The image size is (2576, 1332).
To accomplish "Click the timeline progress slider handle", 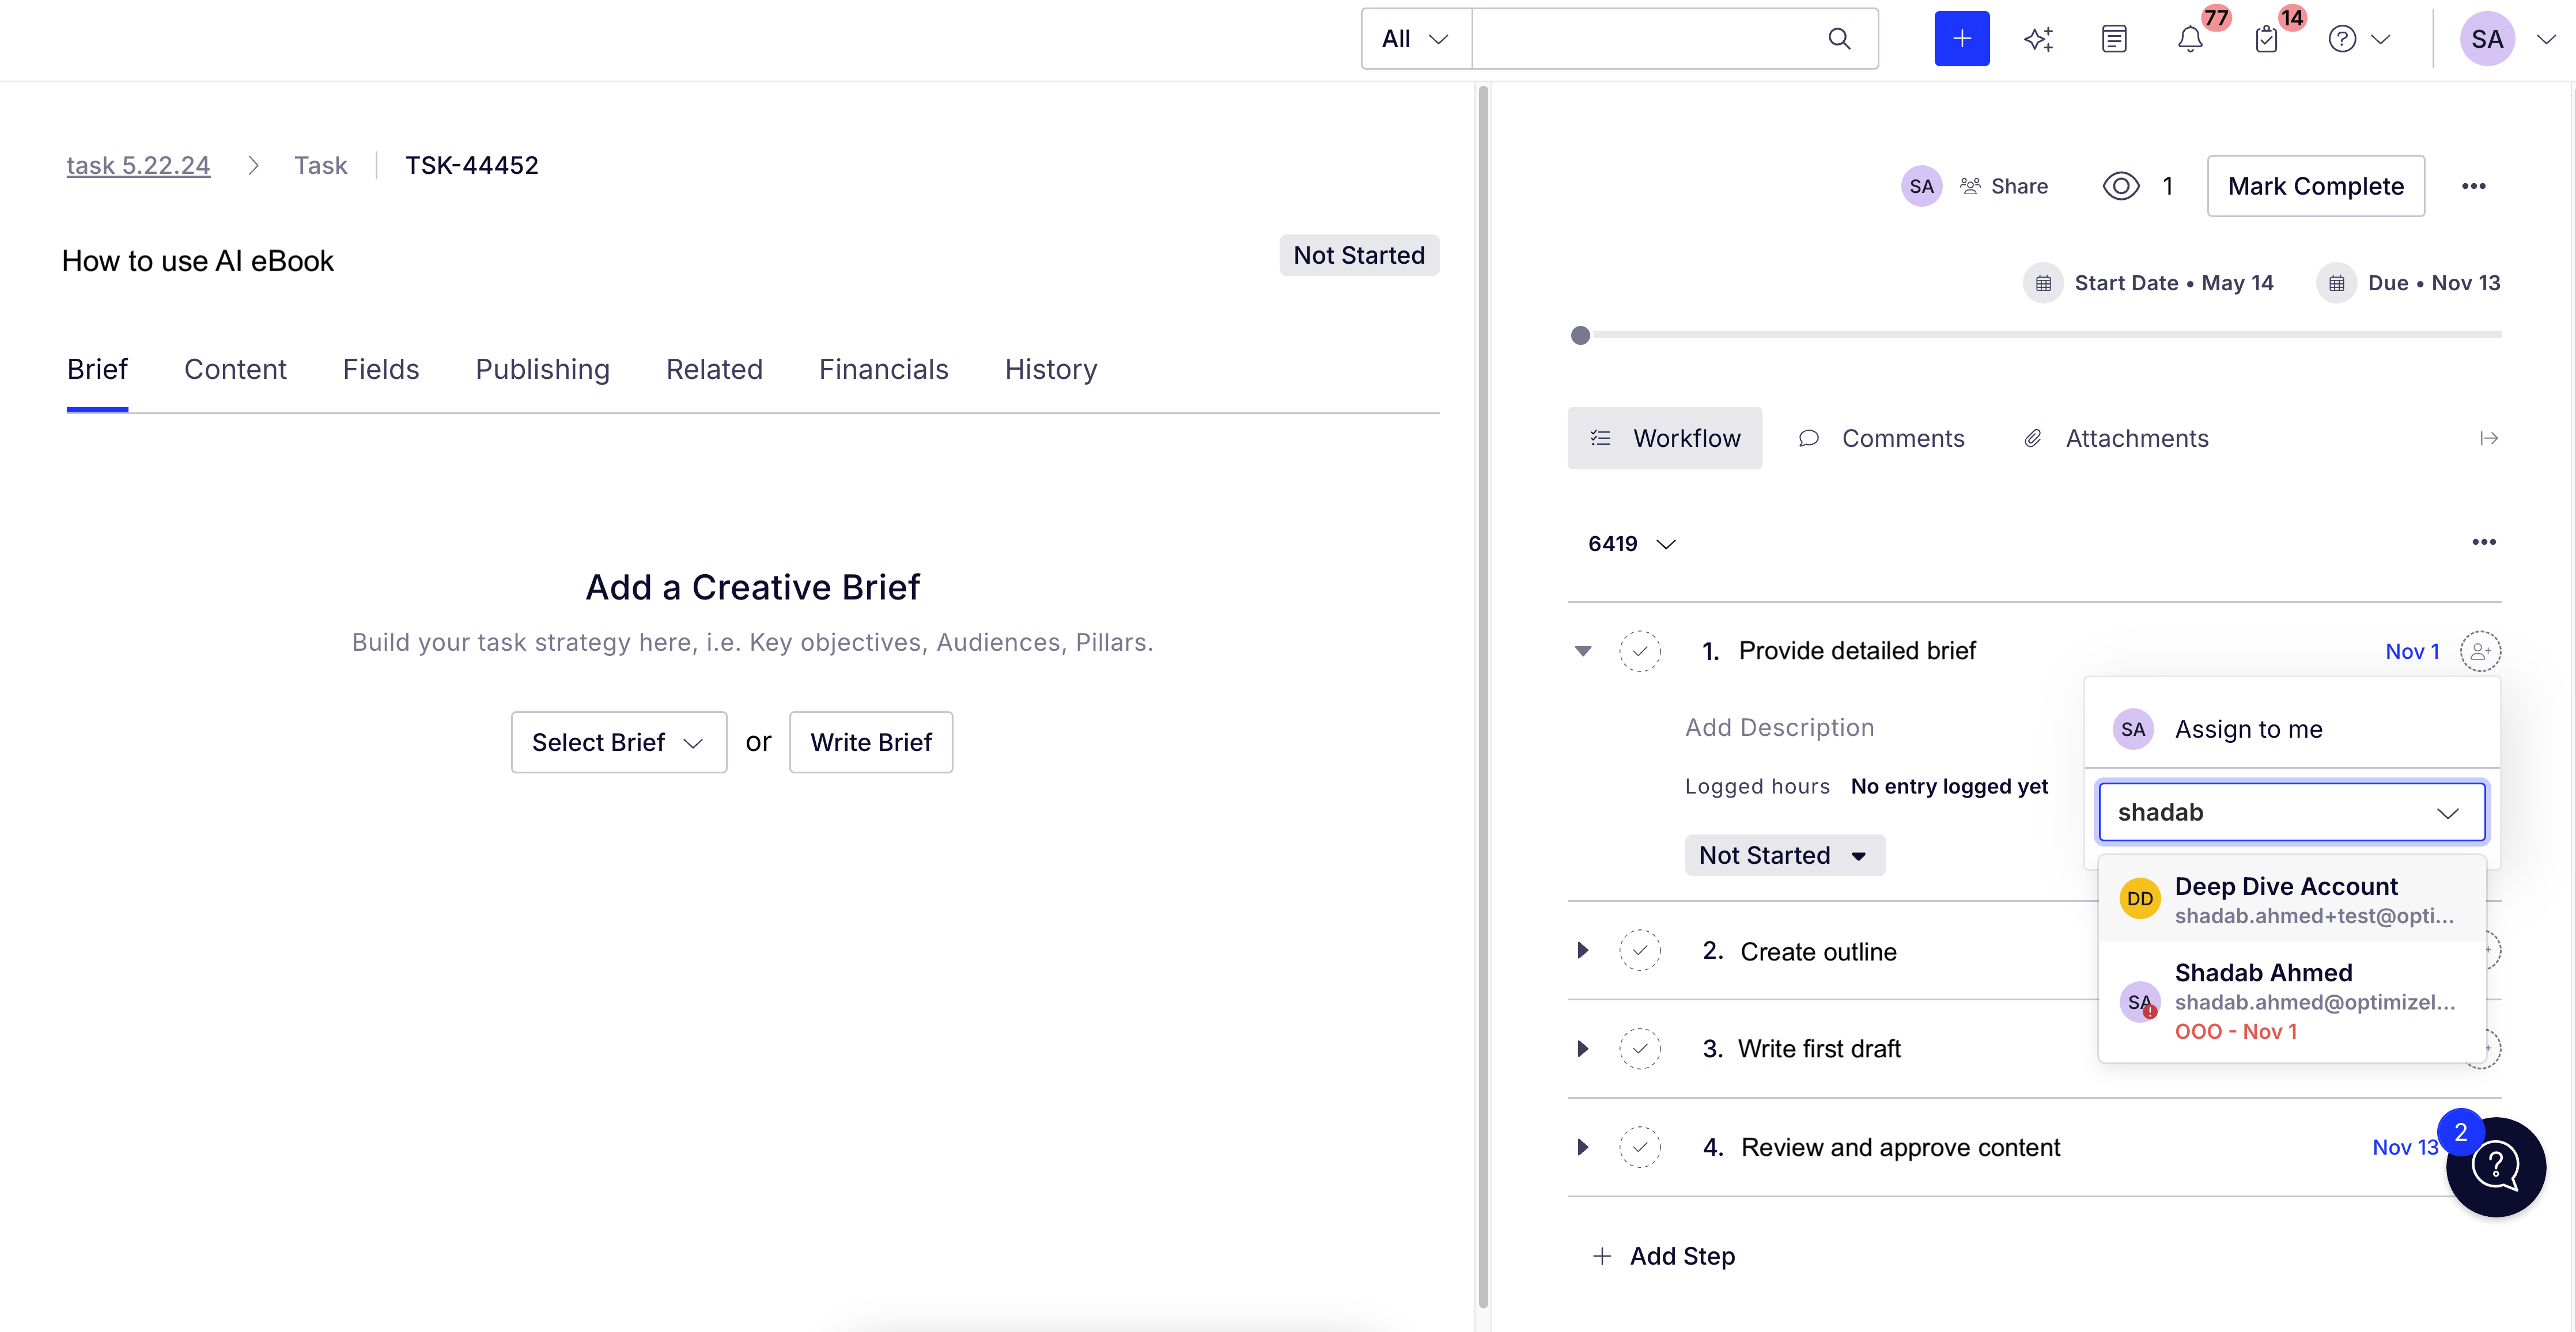I will [x=1580, y=336].
